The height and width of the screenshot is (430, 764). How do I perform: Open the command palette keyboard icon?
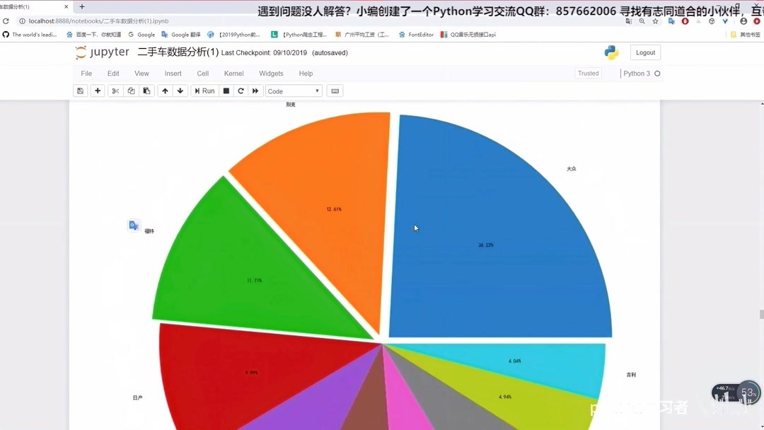335,91
